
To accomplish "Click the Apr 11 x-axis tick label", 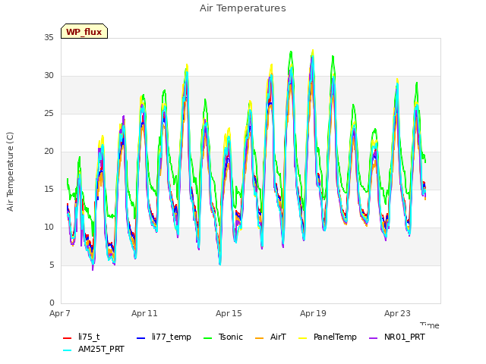I will coord(144,313).
